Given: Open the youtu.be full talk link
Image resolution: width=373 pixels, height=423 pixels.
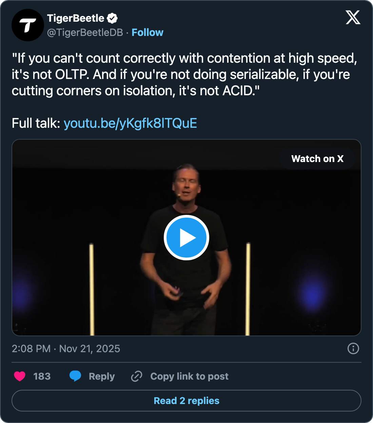Looking at the screenshot, I should point(130,123).
